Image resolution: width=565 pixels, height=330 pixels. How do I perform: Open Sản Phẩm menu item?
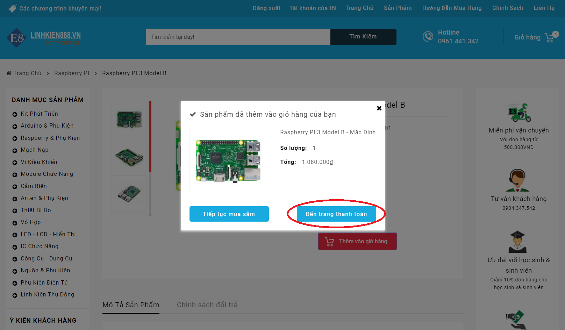pos(398,8)
